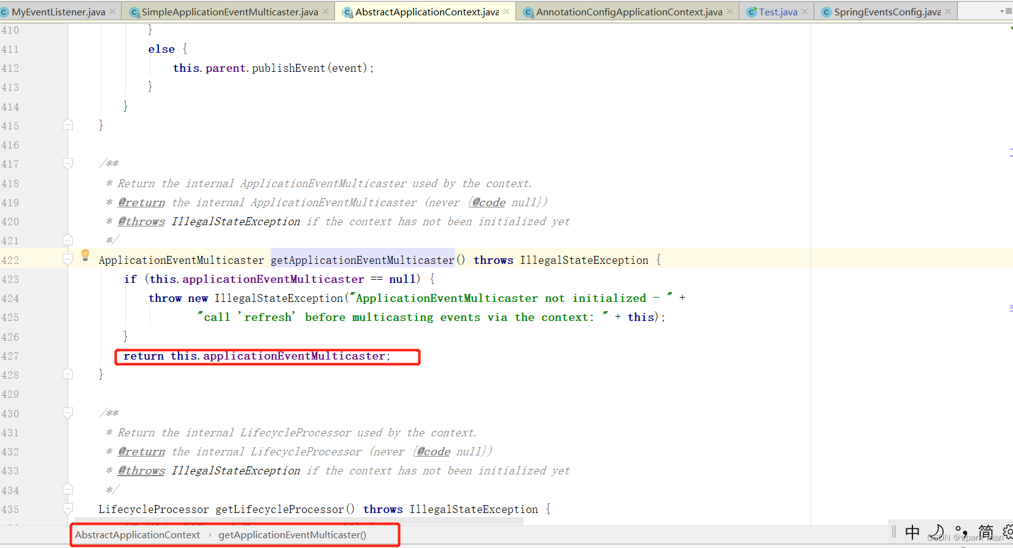Open the SimpleApplicationEventMulticaster.java tab
1013x548 pixels.
(x=229, y=12)
